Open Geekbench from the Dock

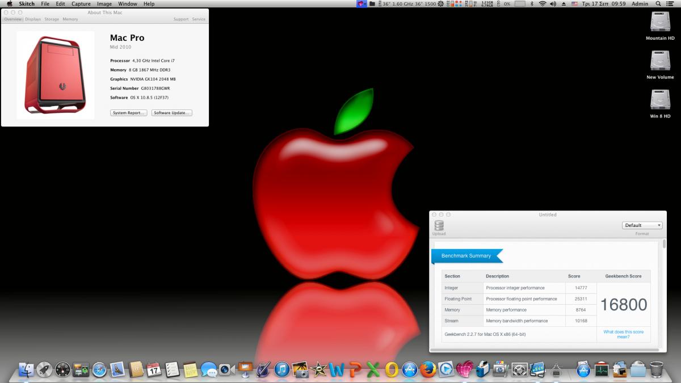(x=537, y=370)
